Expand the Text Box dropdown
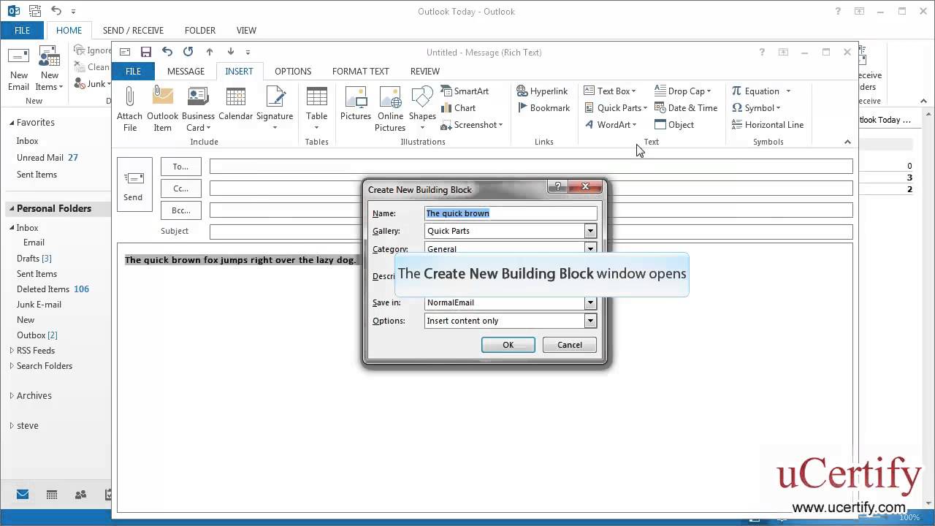 click(x=633, y=91)
